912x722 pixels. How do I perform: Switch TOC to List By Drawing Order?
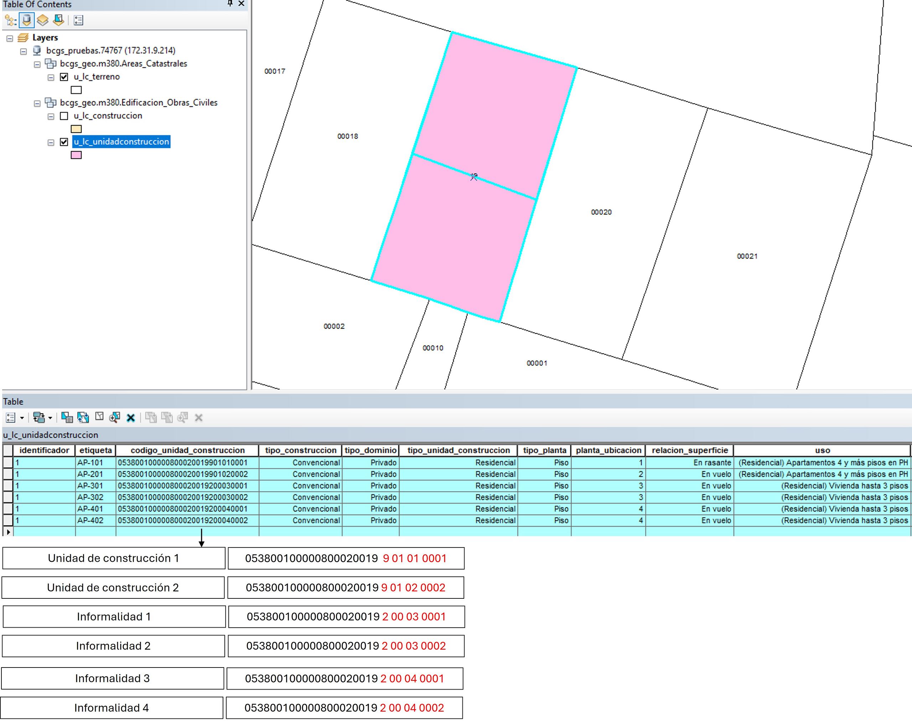[x=10, y=20]
